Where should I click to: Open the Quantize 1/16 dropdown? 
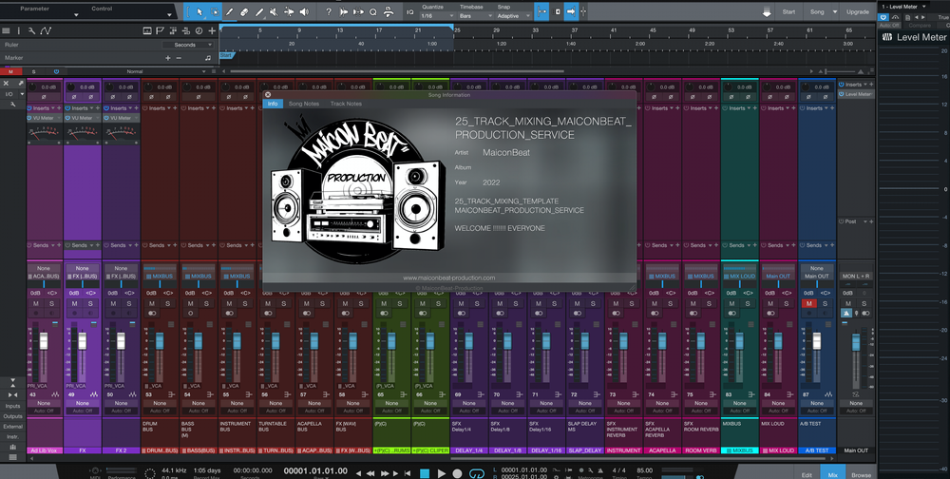[437, 16]
